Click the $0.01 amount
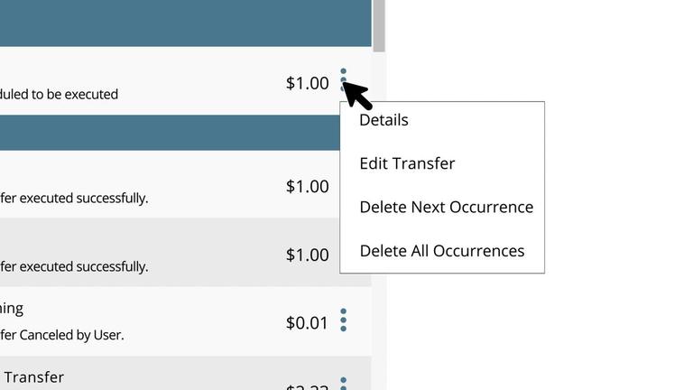Image resolution: width=693 pixels, height=390 pixels. 307,323
